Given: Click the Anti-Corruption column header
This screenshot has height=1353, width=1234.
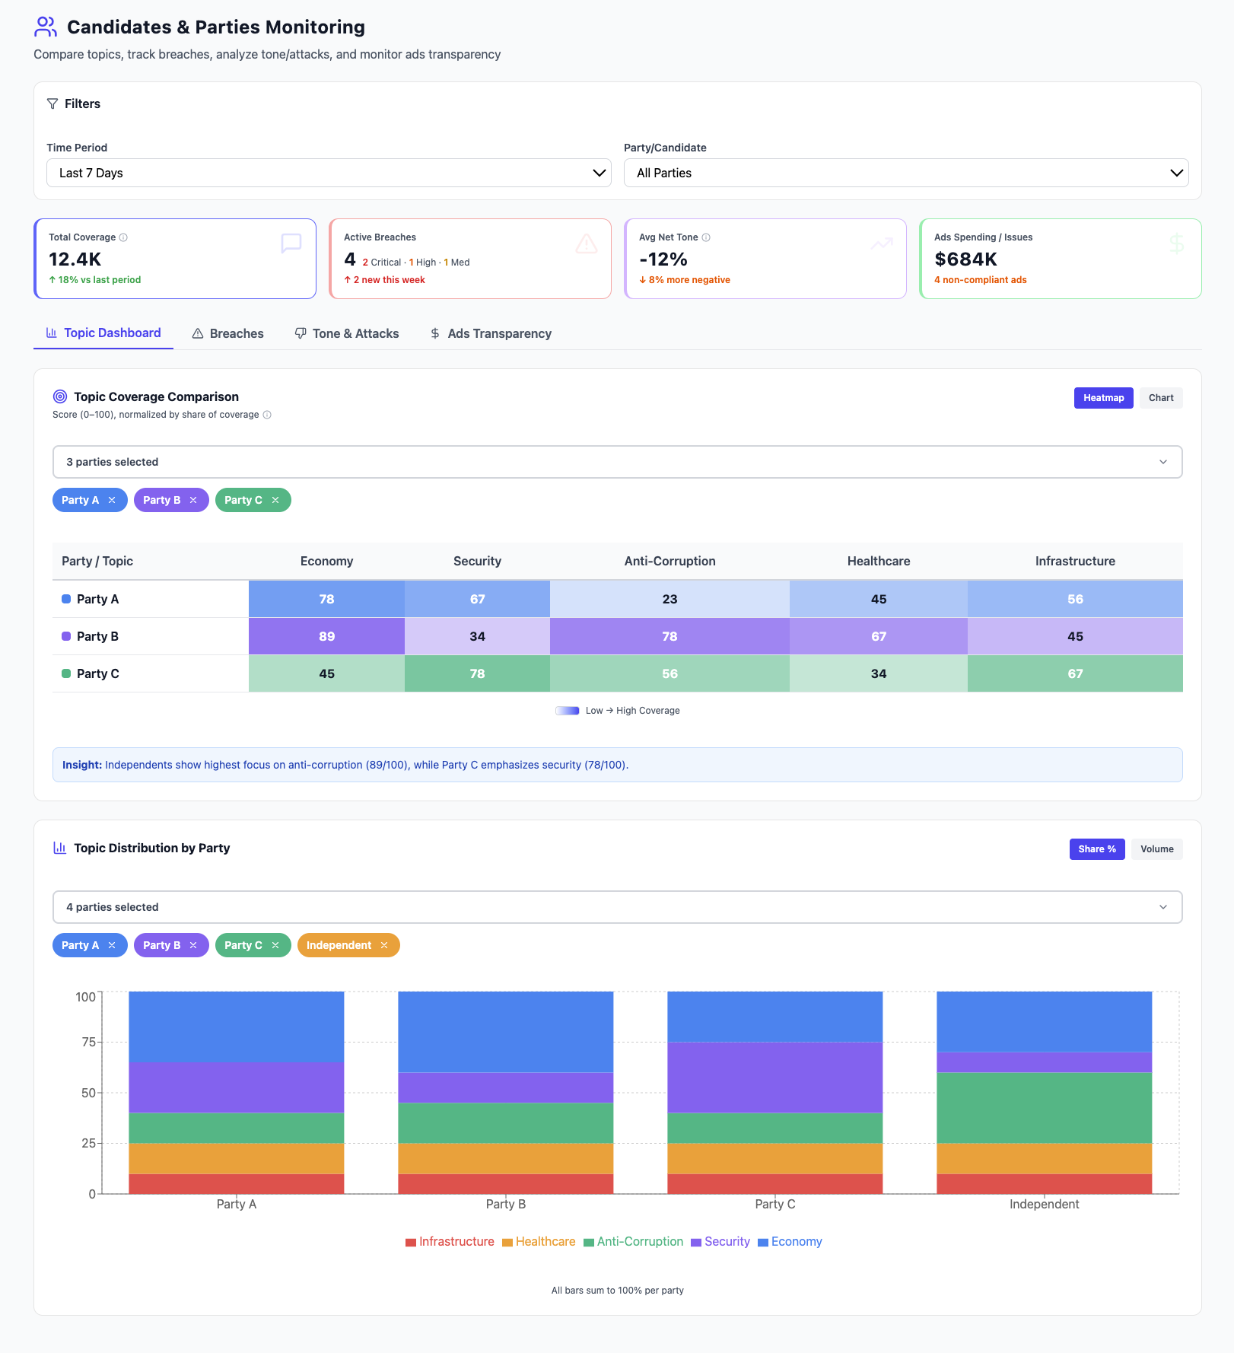Looking at the screenshot, I should pos(669,561).
